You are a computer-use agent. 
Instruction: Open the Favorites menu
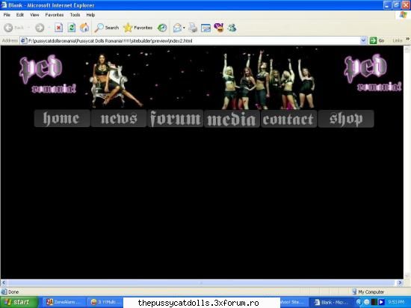tap(55, 15)
